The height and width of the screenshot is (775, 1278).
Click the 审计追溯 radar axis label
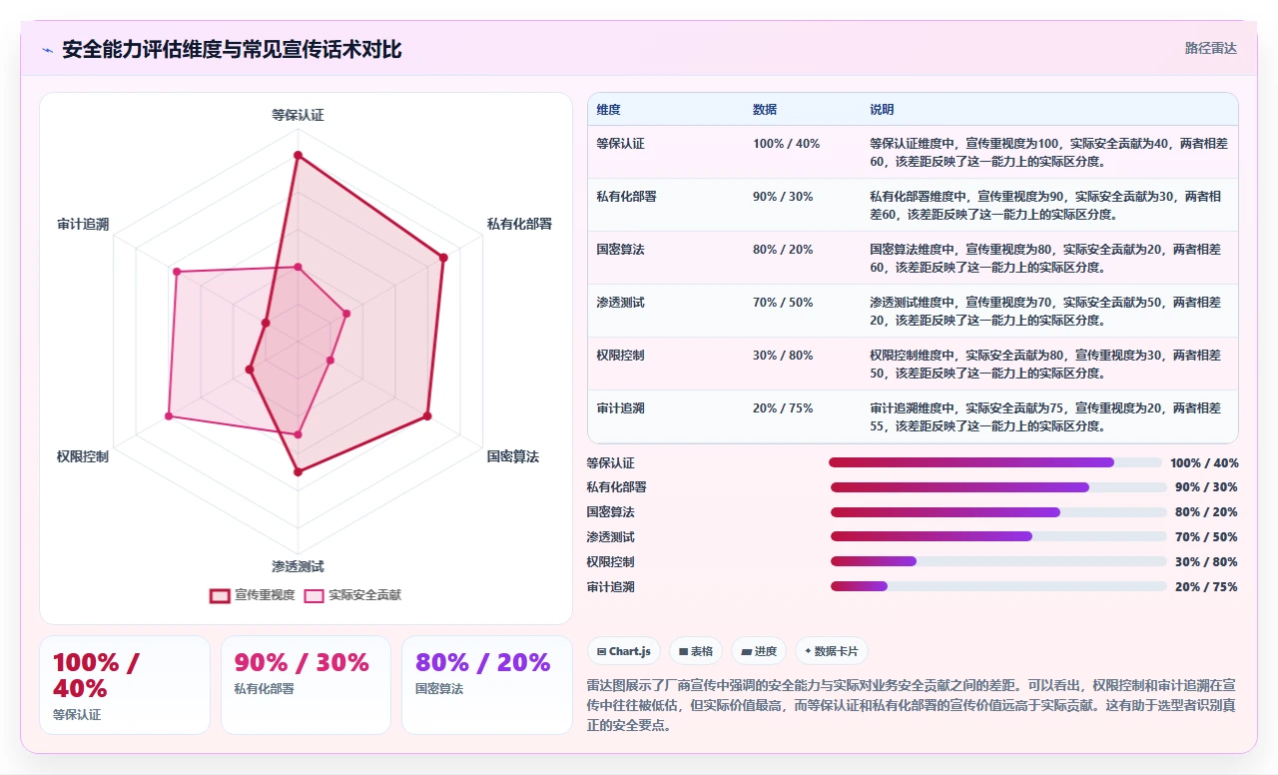83,224
